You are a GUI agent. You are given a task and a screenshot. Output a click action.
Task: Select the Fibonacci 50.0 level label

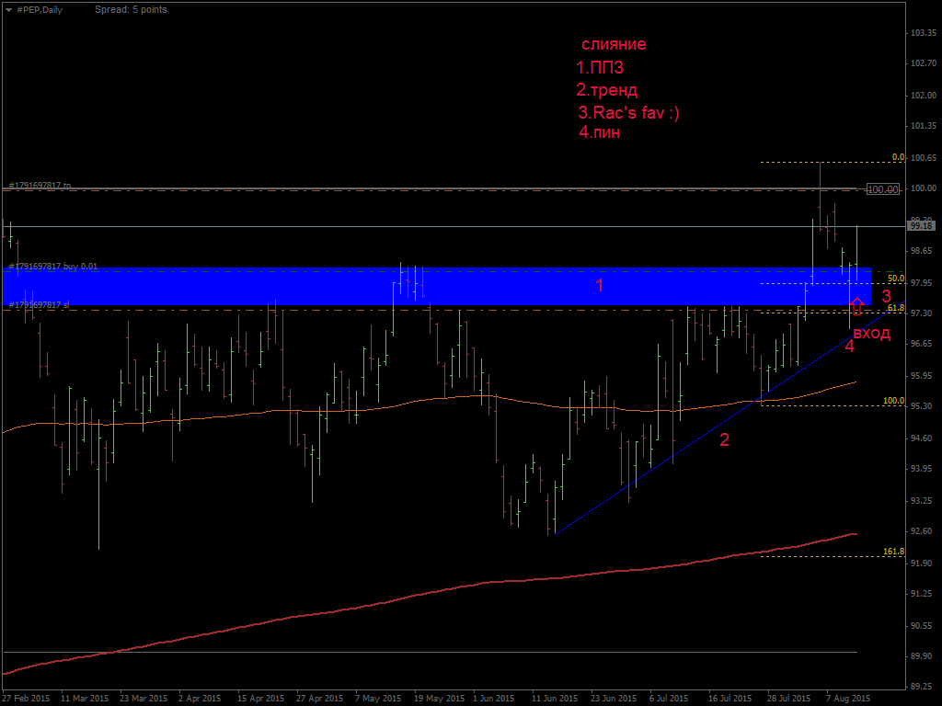click(896, 279)
